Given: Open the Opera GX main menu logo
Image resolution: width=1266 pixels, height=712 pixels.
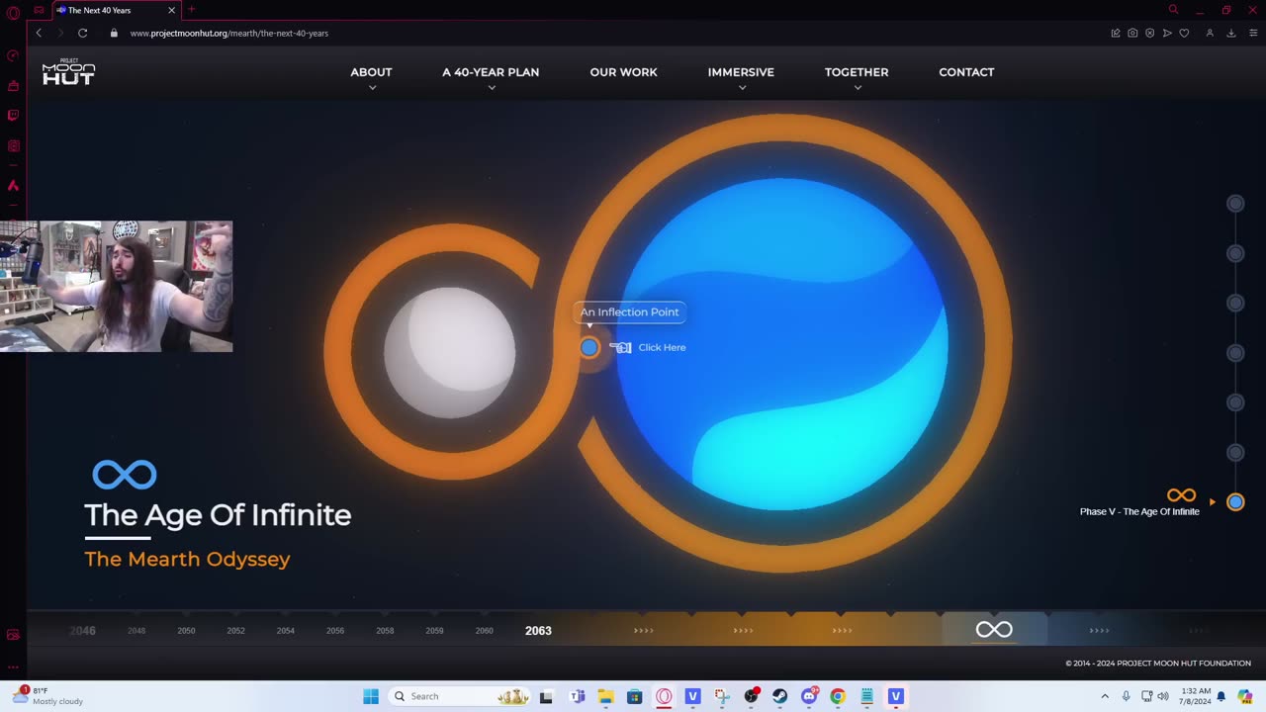Looking at the screenshot, I should click(13, 13).
